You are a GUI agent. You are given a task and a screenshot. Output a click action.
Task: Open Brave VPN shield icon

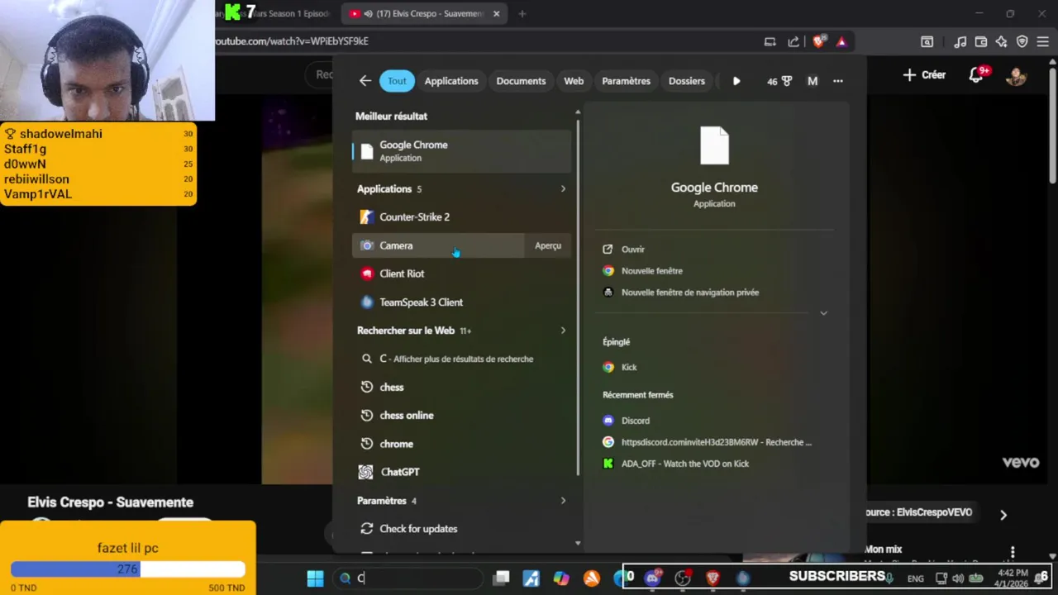1022,41
